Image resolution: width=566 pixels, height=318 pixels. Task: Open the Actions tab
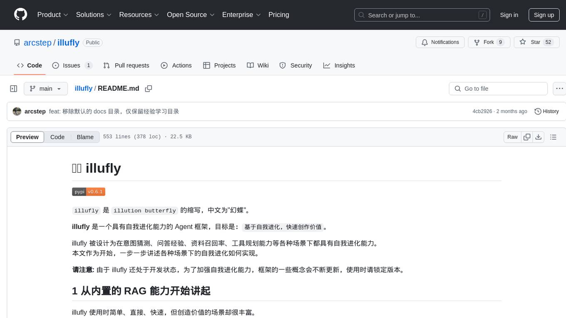point(176,65)
